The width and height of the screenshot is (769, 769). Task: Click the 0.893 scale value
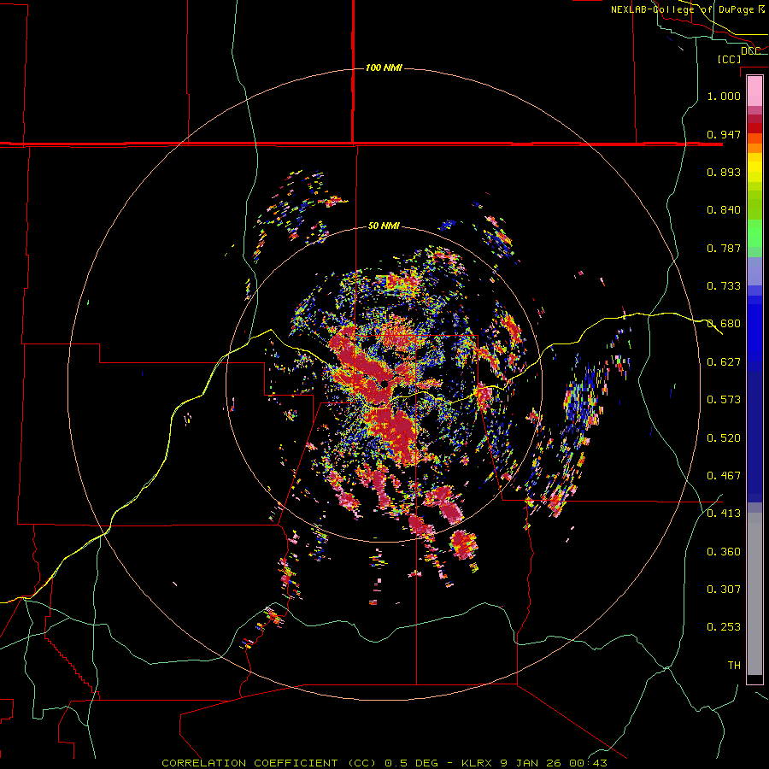724,172
